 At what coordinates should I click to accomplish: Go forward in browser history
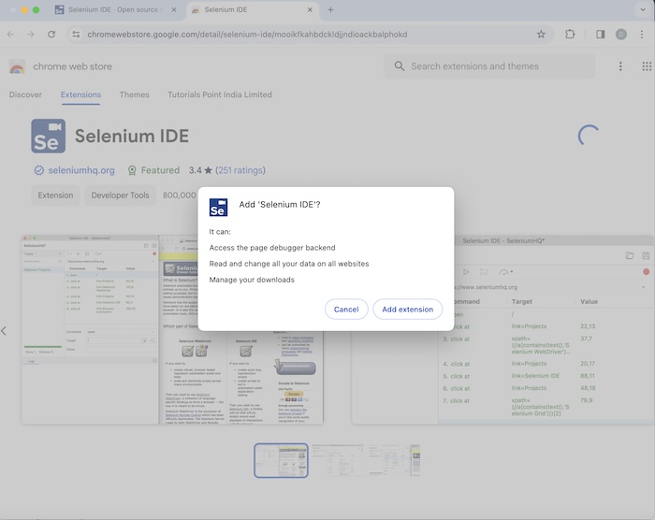[31, 35]
